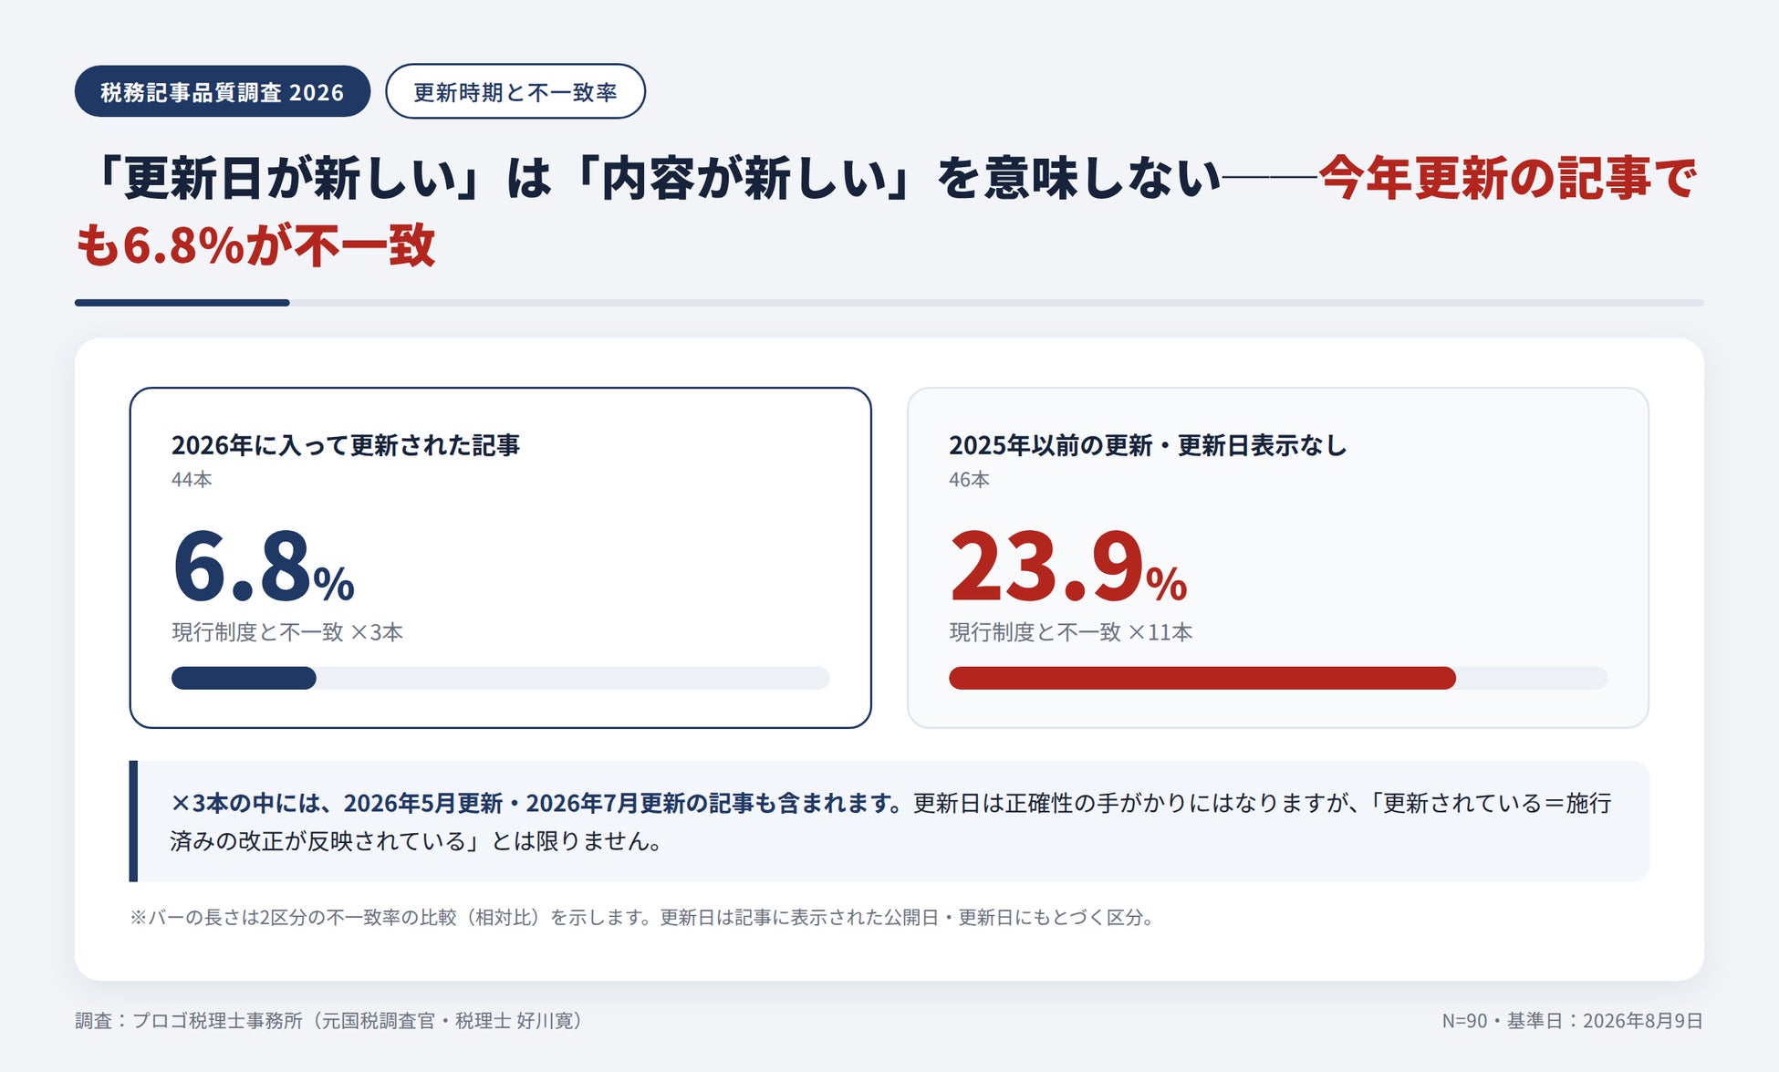Click the callout box's navy left border
Image resolution: width=1779 pixels, height=1072 pixels.
point(133,821)
